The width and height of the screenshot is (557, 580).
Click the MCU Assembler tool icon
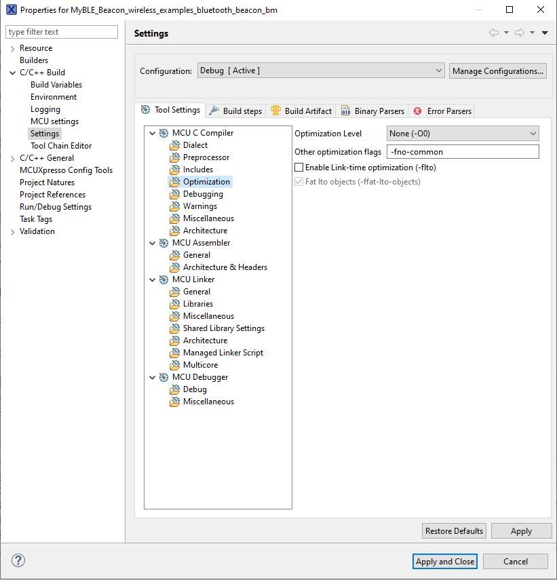click(x=164, y=243)
